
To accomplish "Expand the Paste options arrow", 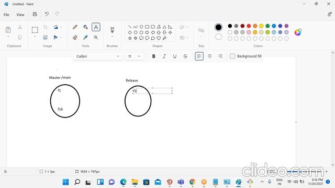I will [8, 37].
